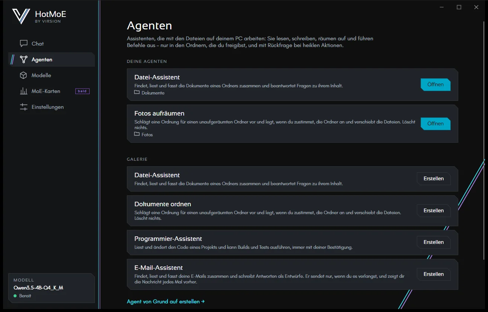Click the 'bald' badge beside MoE-Karten
Viewport: 488px width, 312px height.
point(82,91)
